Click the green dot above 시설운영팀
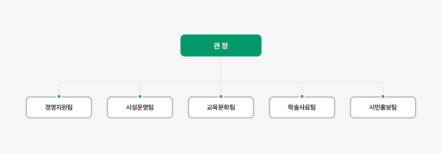442x154 pixels. tap(140, 96)
